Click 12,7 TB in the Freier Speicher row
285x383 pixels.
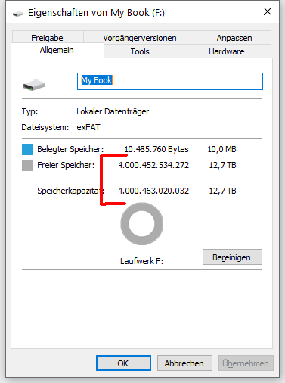pos(222,165)
